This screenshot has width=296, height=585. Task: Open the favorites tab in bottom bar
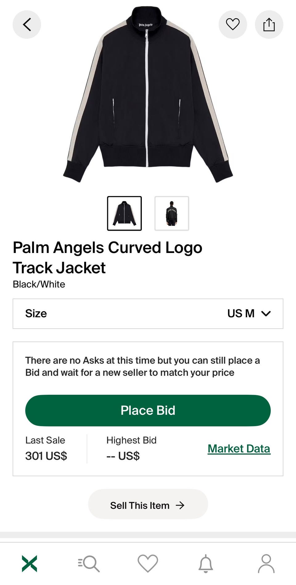148,563
